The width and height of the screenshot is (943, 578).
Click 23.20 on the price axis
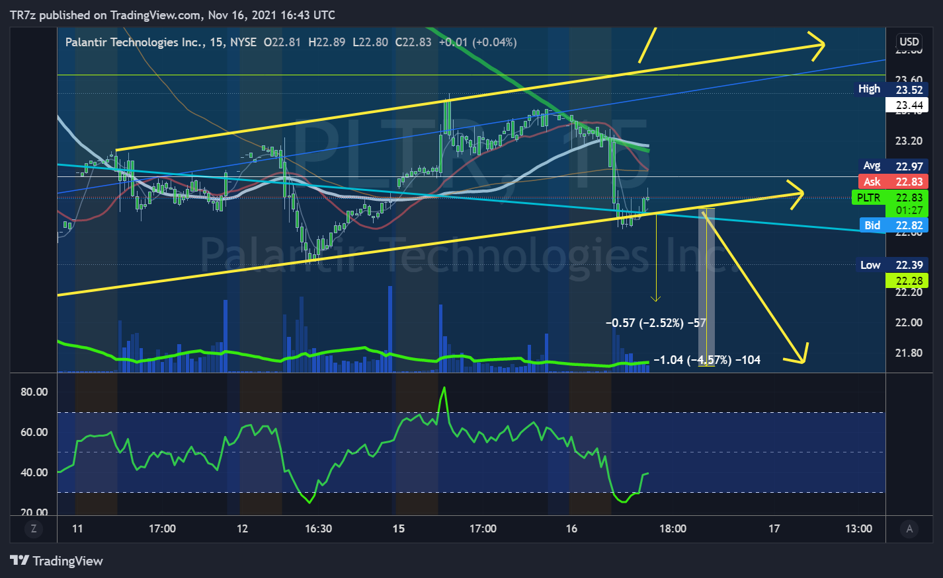[x=909, y=141]
